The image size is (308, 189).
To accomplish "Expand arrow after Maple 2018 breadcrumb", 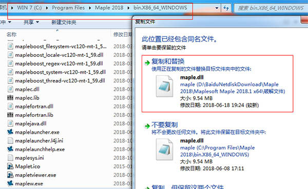I will click(128, 8).
